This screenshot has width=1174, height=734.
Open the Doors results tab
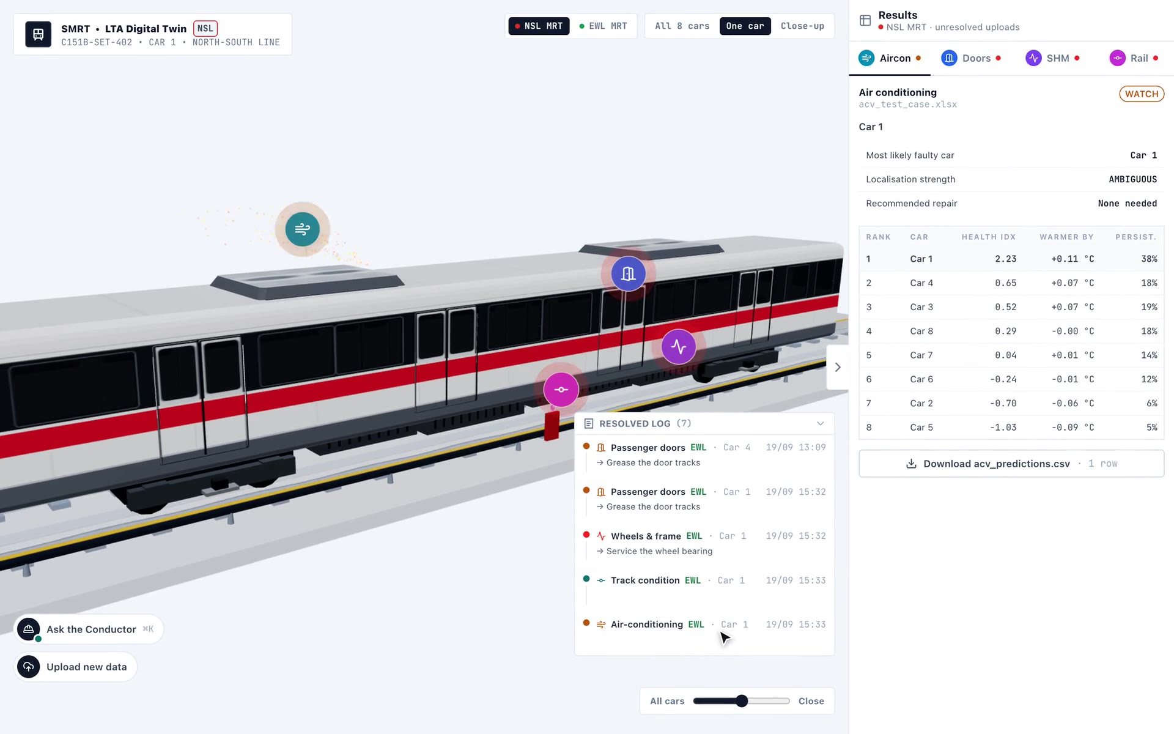(970, 58)
